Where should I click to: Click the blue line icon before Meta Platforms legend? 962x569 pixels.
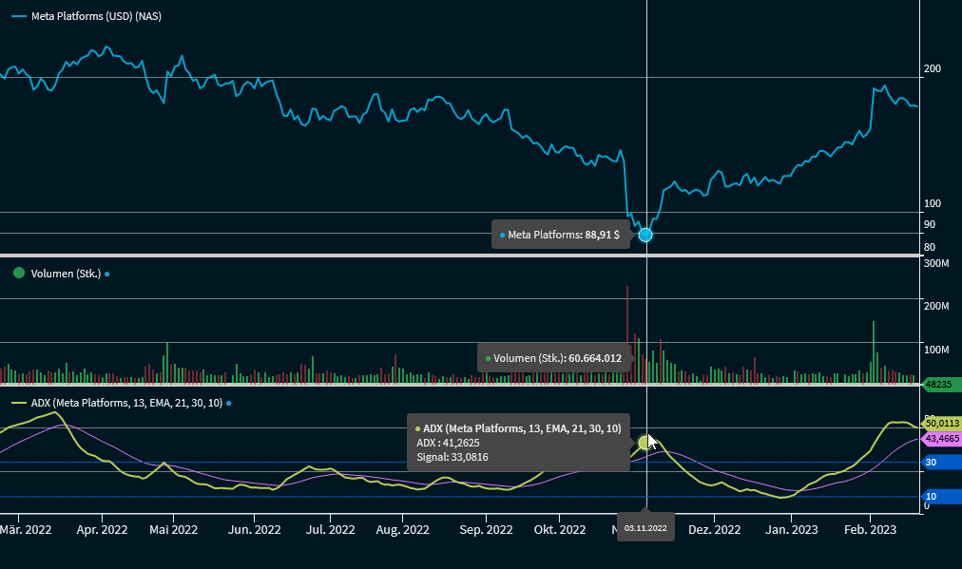19,16
